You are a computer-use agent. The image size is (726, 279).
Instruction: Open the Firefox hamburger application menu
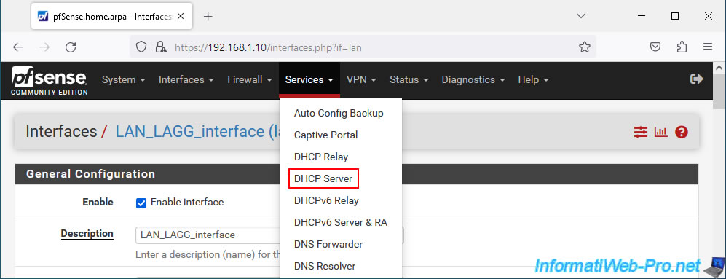pyautogui.click(x=708, y=47)
